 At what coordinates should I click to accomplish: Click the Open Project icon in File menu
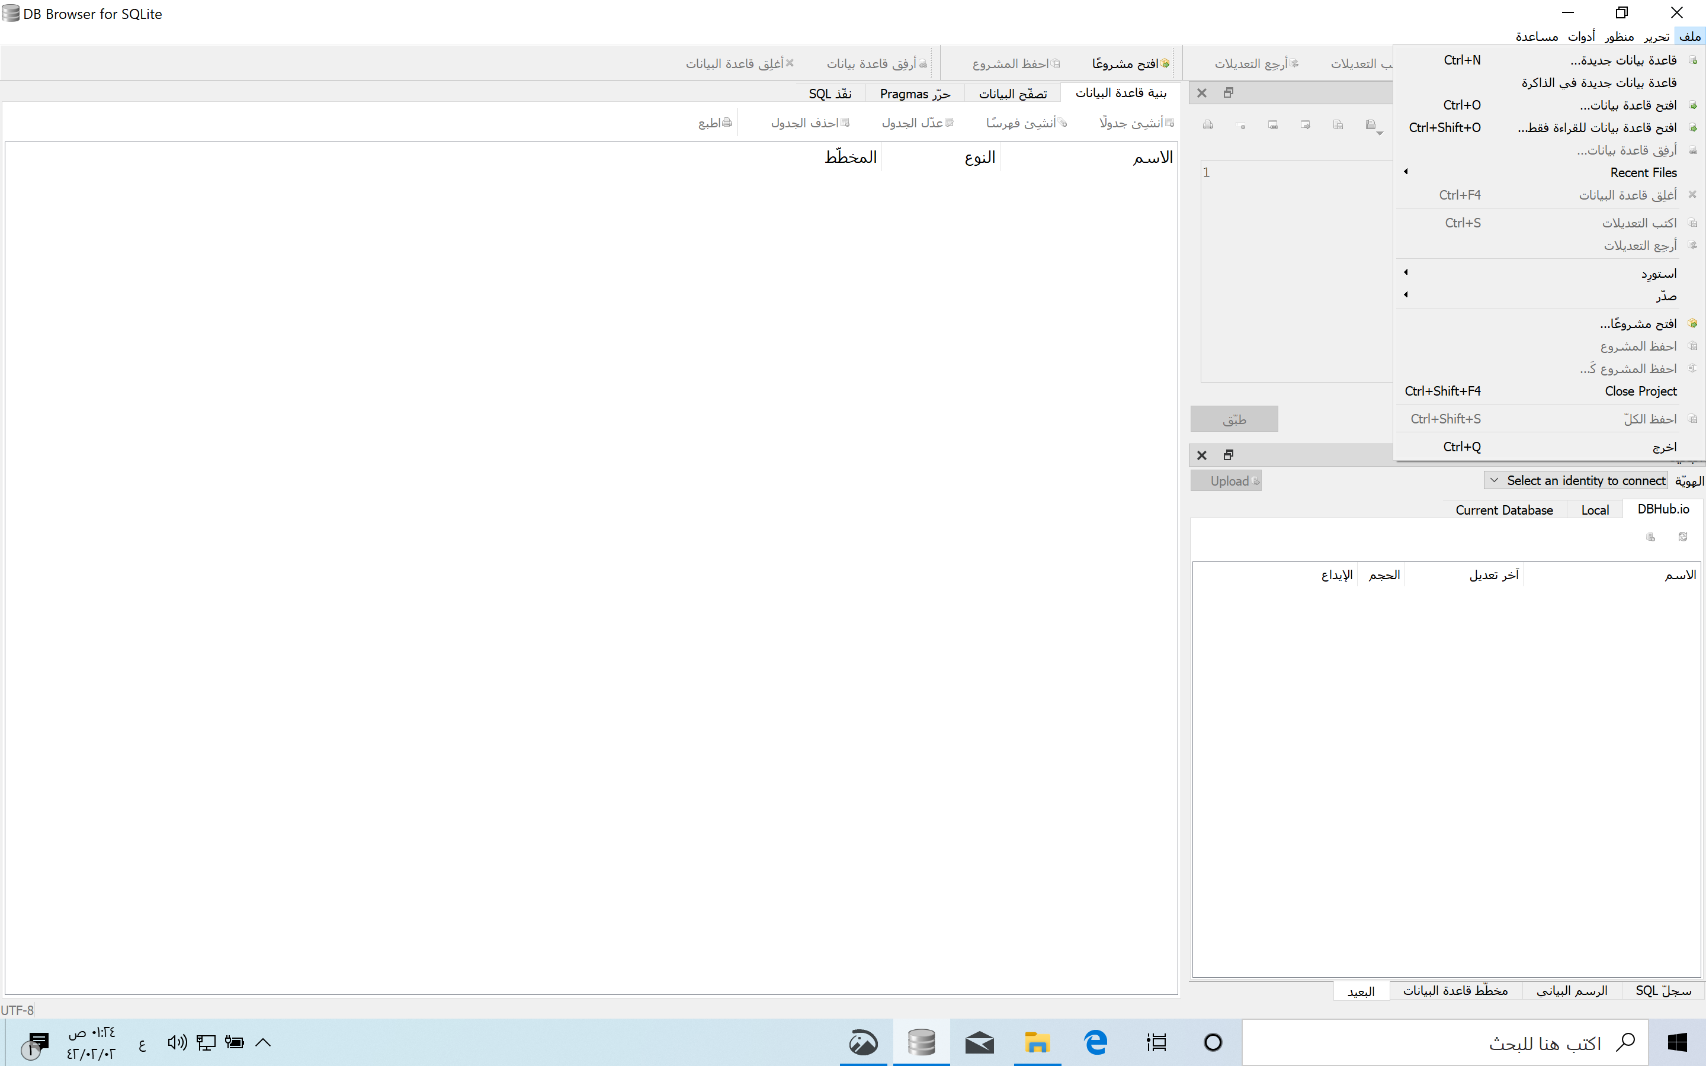pyautogui.click(x=1692, y=323)
